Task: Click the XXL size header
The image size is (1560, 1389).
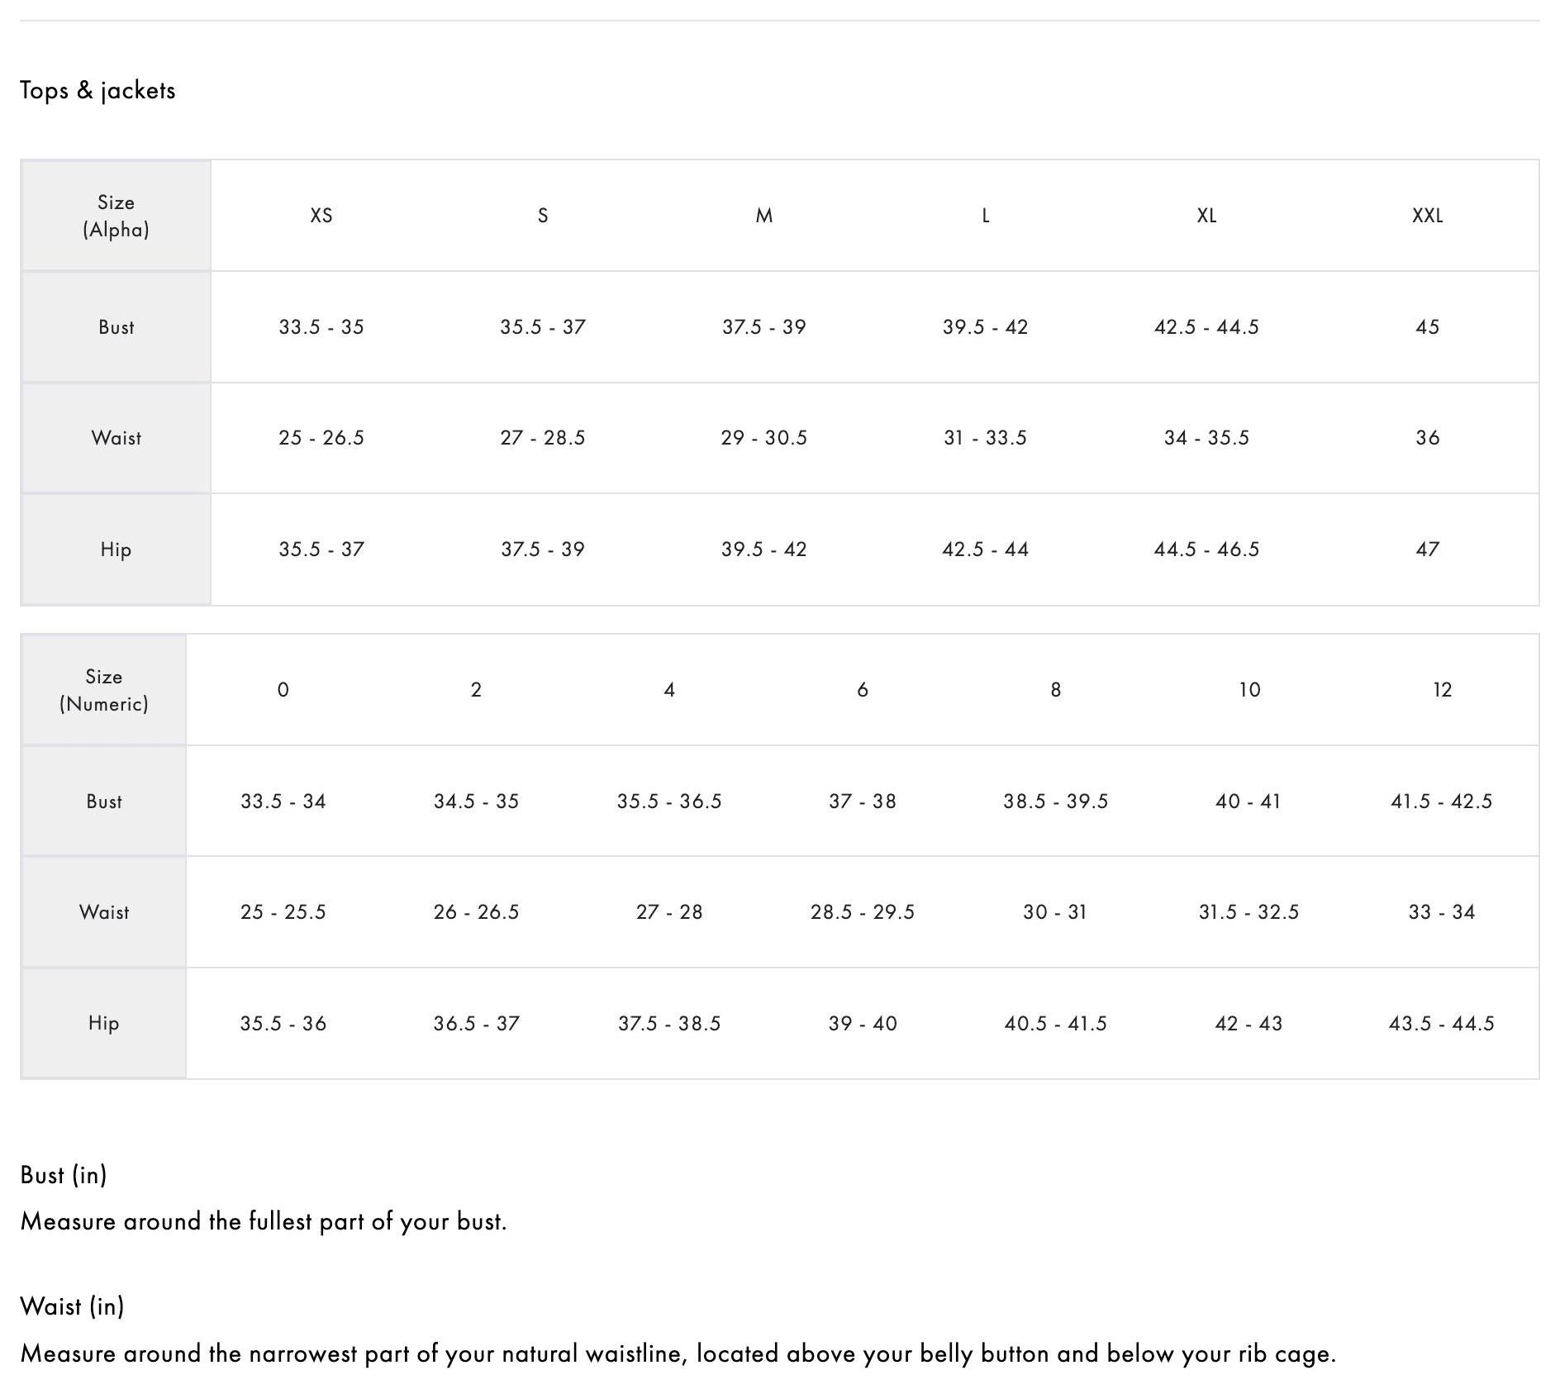Action: click(x=1427, y=216)
